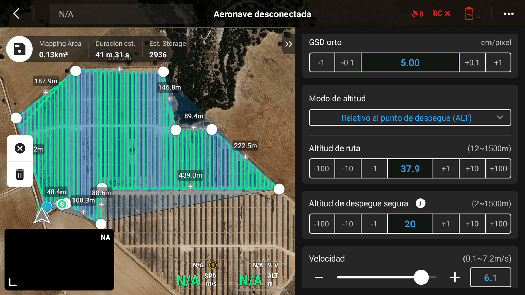Lower safe takeoff altitude by 10
This screenshot has width=525, height=295.
click(x=348, y=224)
